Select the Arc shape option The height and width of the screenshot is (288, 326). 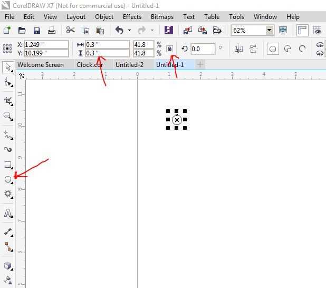pos(302,49)
